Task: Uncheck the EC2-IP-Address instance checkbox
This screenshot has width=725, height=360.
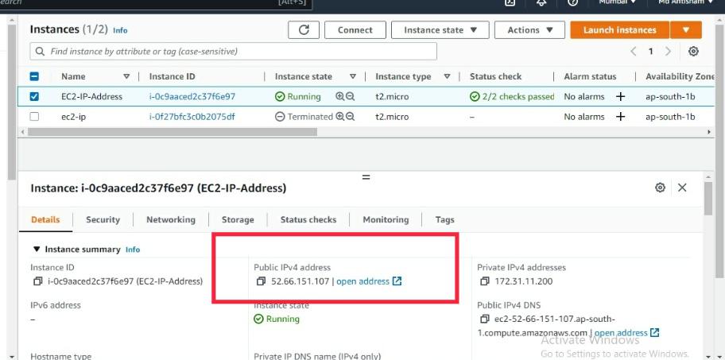Action: [34, 97]
